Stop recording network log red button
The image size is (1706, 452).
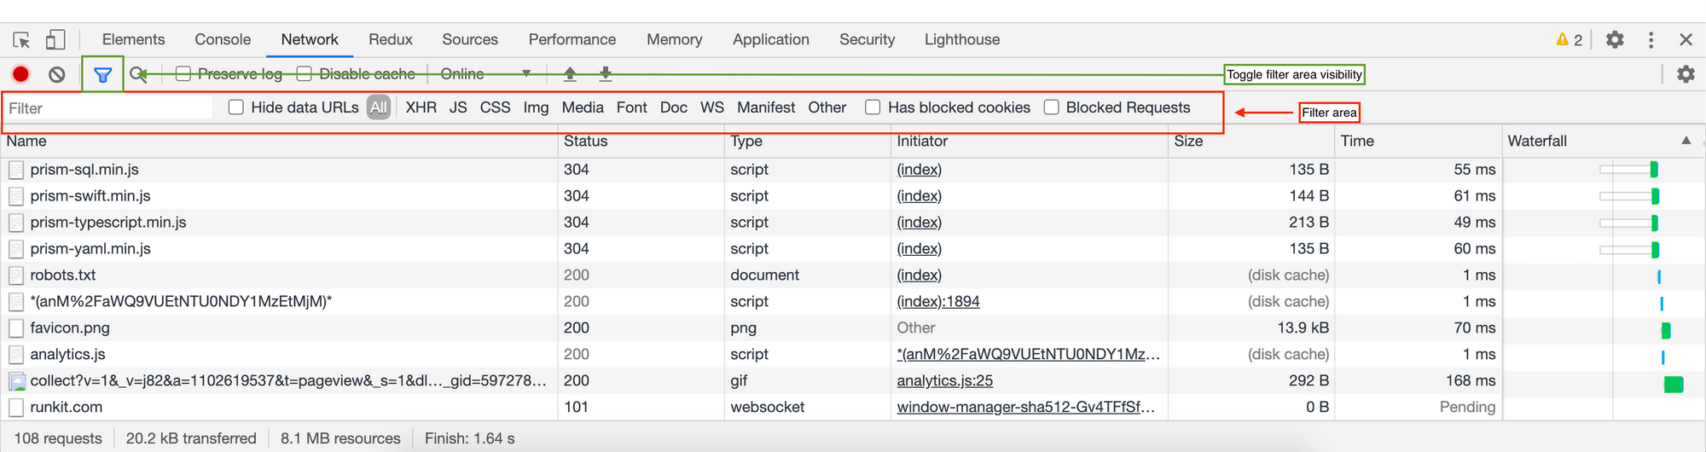click(x=21, y=74)
